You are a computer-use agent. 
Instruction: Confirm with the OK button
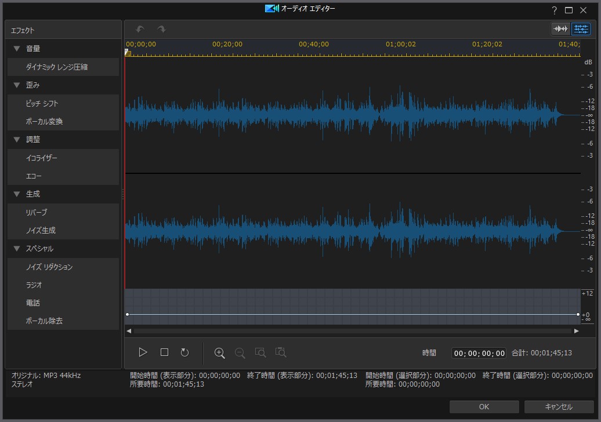(x=484, y=407)
